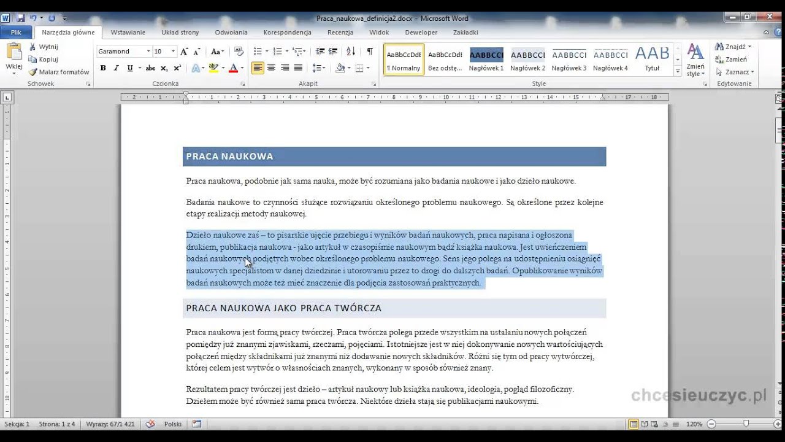The image size is (785, 442).
Task: Increase font size with Grow Font
Action: click(x=184, y=52)
